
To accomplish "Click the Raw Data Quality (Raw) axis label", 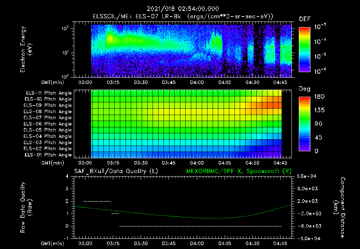I will [x=26, y=207].
